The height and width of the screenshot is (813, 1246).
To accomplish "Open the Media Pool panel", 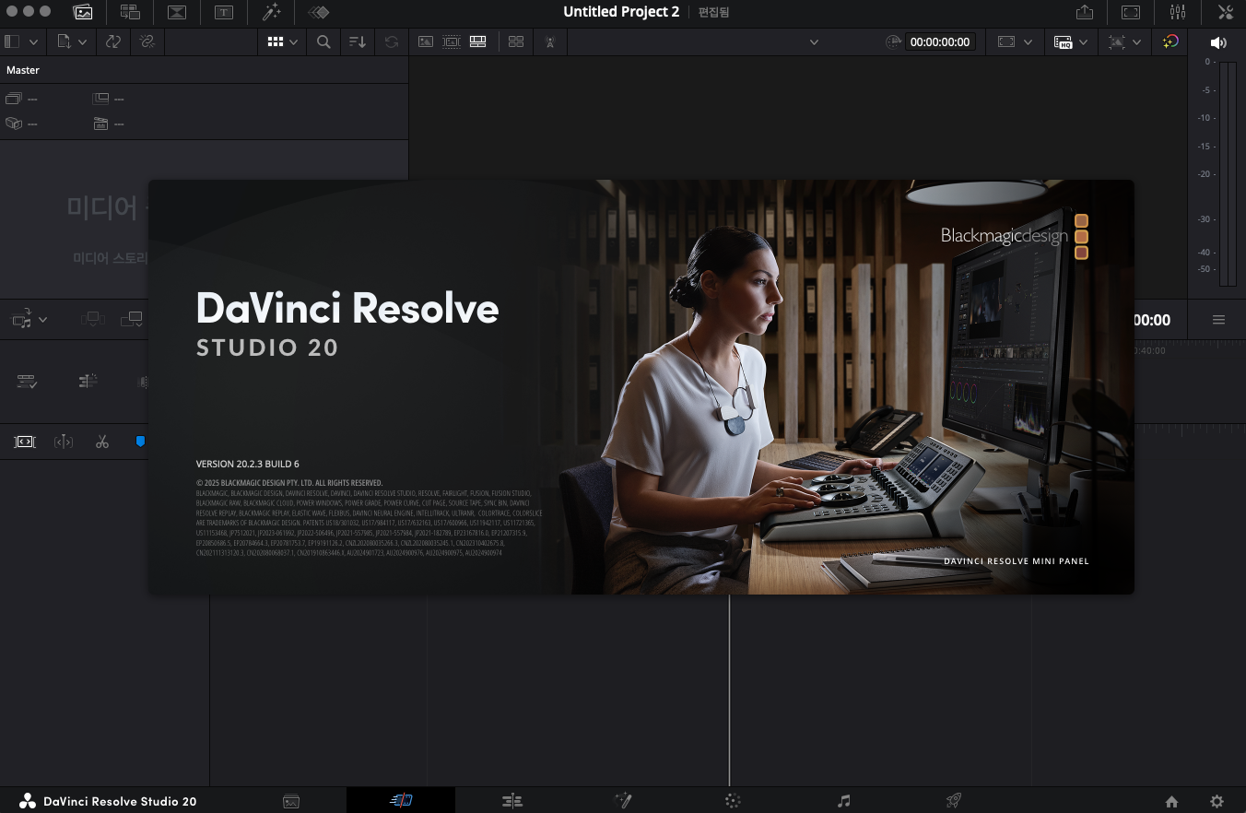I will tap(83, 12).
